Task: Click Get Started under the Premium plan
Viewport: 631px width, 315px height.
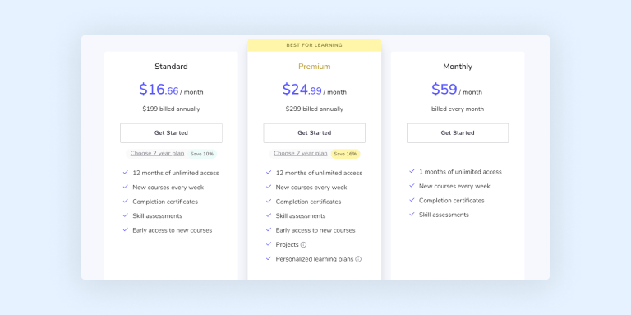Action: pos(315,133)
